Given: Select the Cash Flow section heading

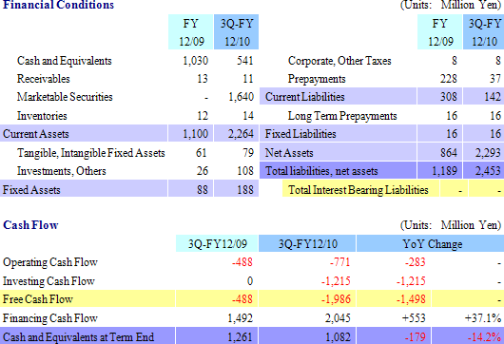Looking at the screenshot, I should pos(30,225).
